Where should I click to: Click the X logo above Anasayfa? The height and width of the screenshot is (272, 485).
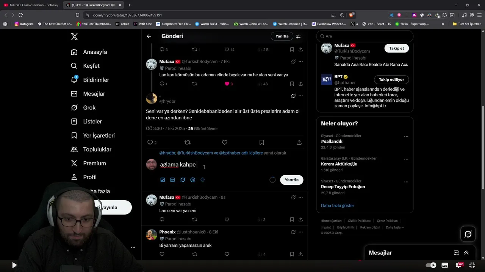pyautogui.click(x=74, y=37)
